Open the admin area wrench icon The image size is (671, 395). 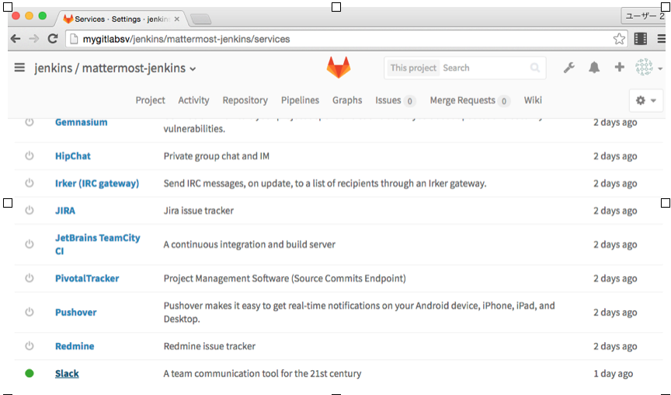568,68
